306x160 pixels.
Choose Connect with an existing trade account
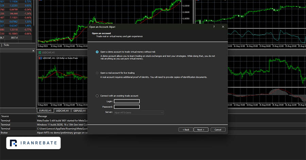coord(97,96)
